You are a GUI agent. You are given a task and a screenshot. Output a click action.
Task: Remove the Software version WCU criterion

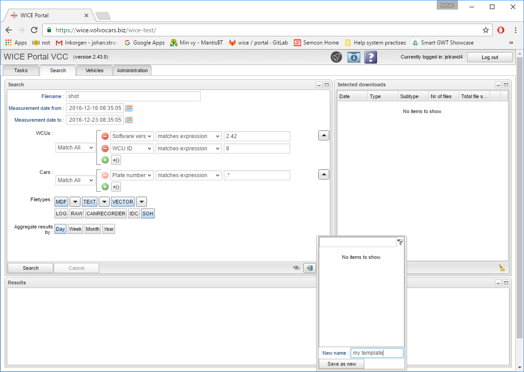click(105, 136)
